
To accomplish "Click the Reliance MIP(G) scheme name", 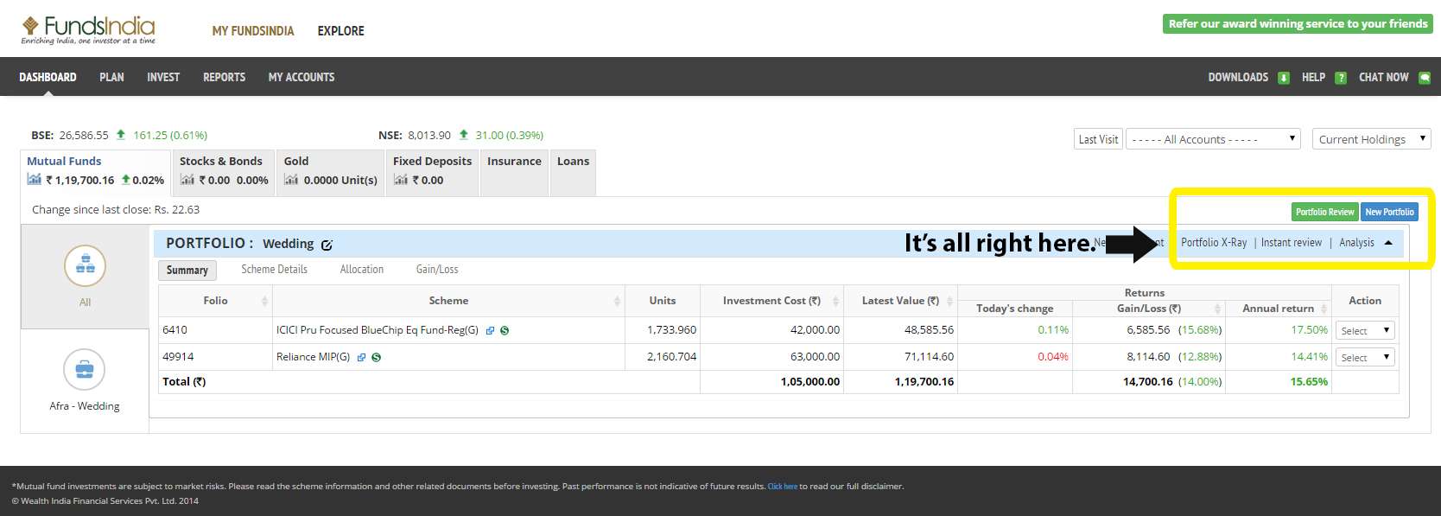I will click(x=313, y=357).
